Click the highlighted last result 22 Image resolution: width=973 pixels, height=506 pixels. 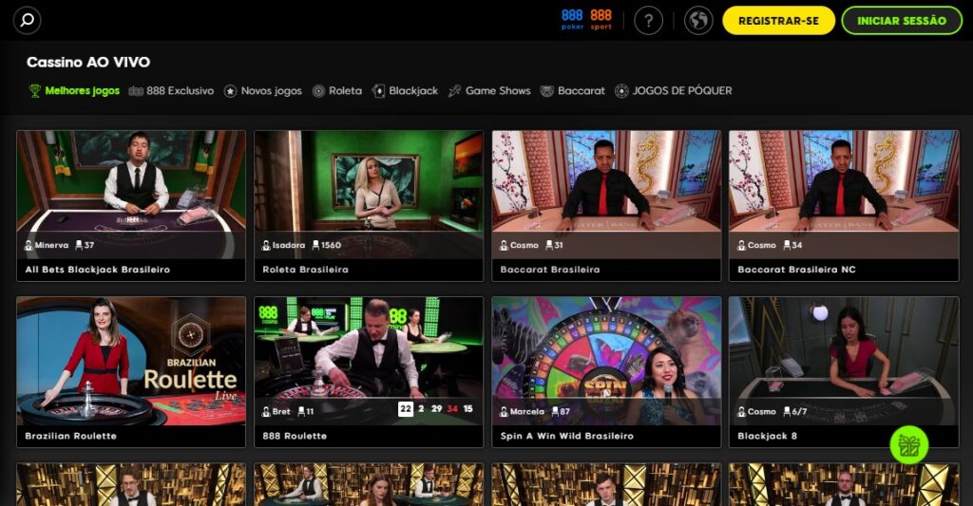405,409
